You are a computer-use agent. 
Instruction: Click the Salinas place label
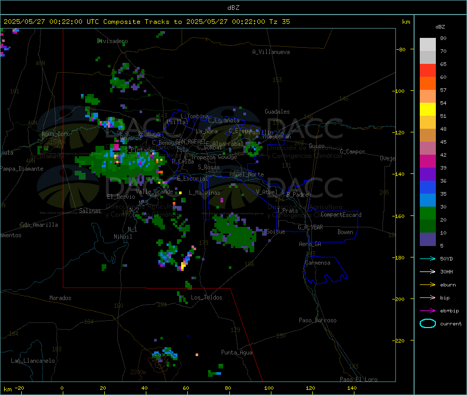pyautogui.click(x=90, y=211)
